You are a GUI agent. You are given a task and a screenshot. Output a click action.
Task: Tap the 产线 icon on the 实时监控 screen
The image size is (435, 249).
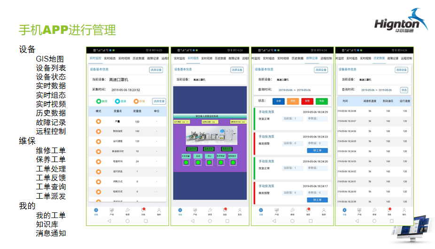(112, 211)
